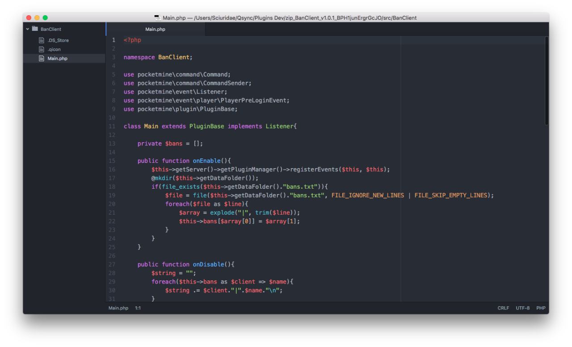Switch to the Main.php editor tab
This screenshot has height=347, width=572.
[155, 30]
